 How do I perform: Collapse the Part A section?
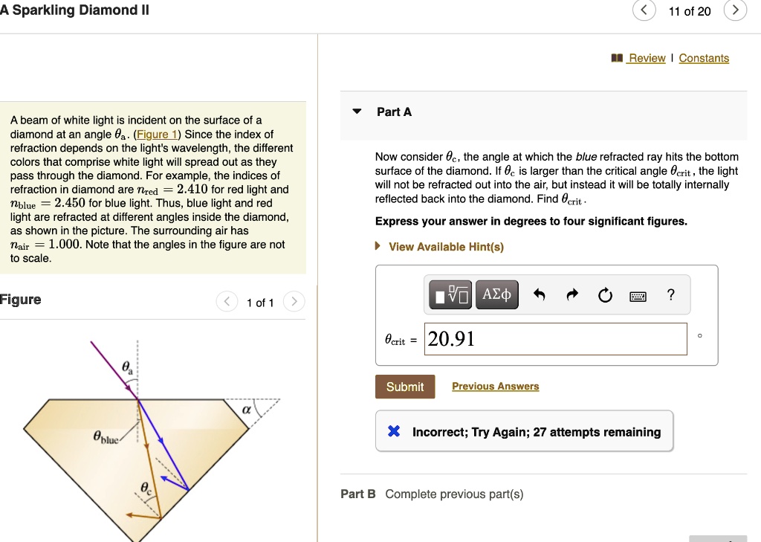[357, 112]
